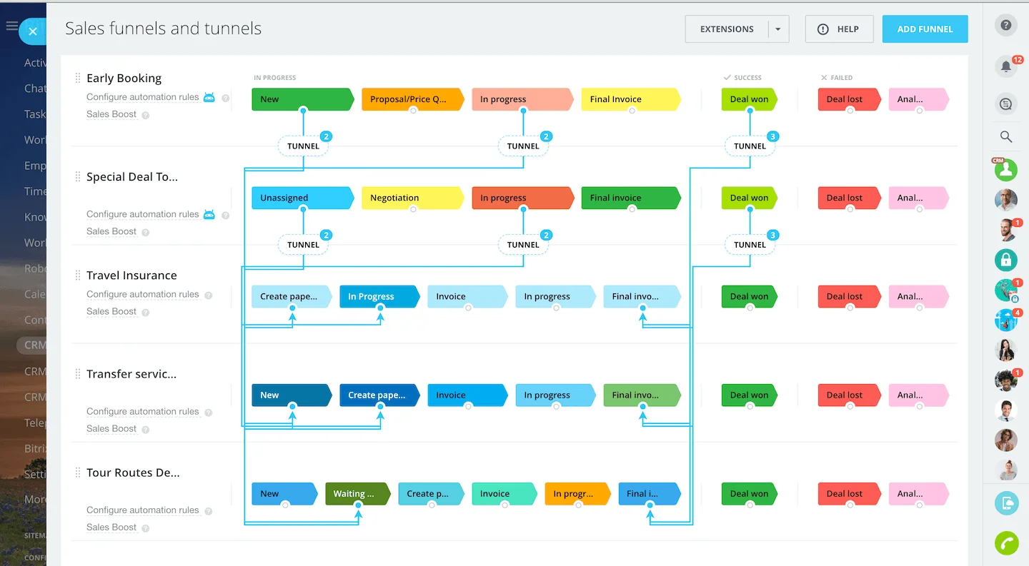Click the notifications bell icon
Image resolution: width=1029 pixels, height=566 pixels.
tap(1005, 66)
